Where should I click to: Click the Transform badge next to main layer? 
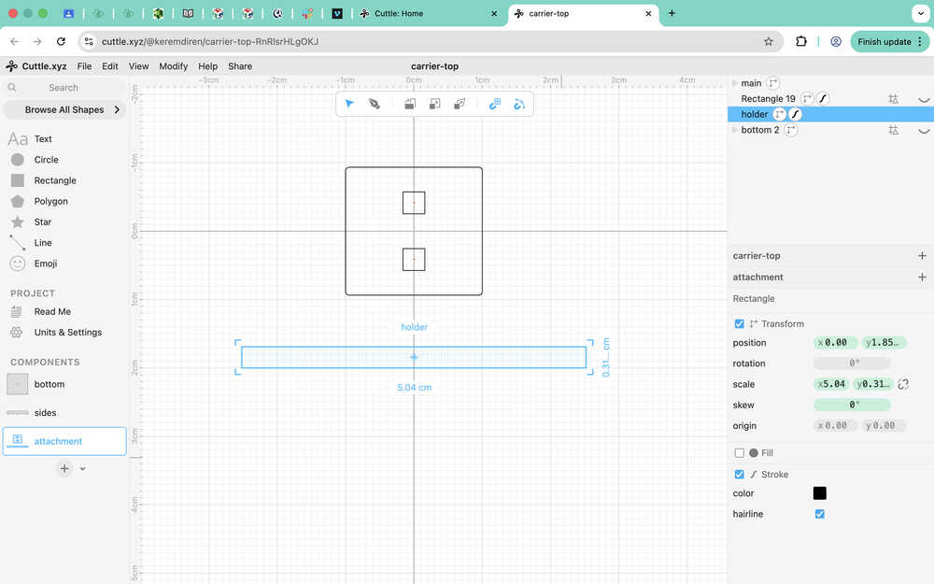772,83
